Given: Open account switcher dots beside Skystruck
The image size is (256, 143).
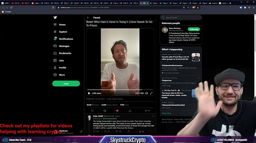Looking at the screenshot, I should pos(81,132).
